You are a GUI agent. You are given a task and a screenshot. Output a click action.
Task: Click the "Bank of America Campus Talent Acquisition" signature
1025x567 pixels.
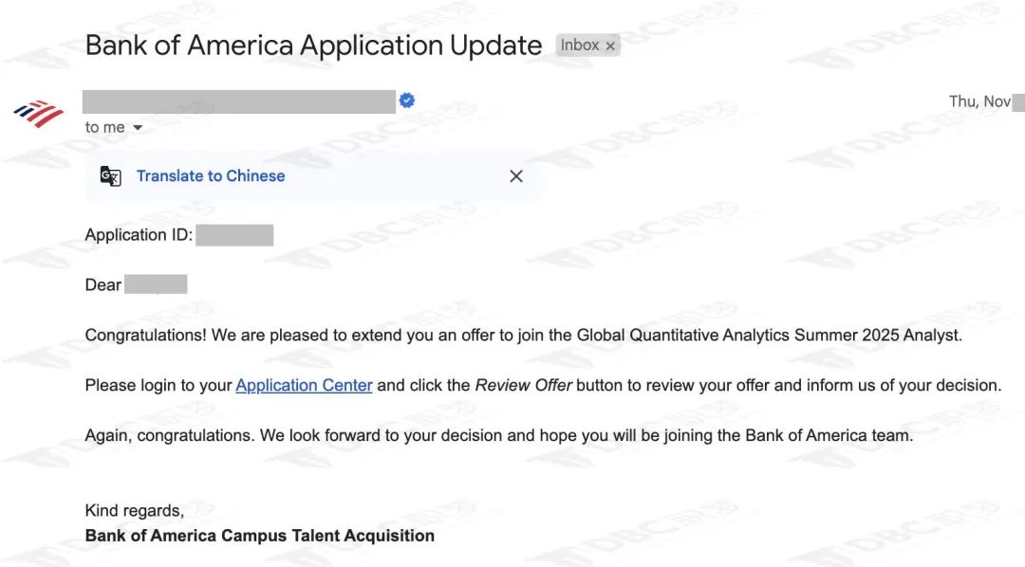pyautogui.click(x=259, y=536)
